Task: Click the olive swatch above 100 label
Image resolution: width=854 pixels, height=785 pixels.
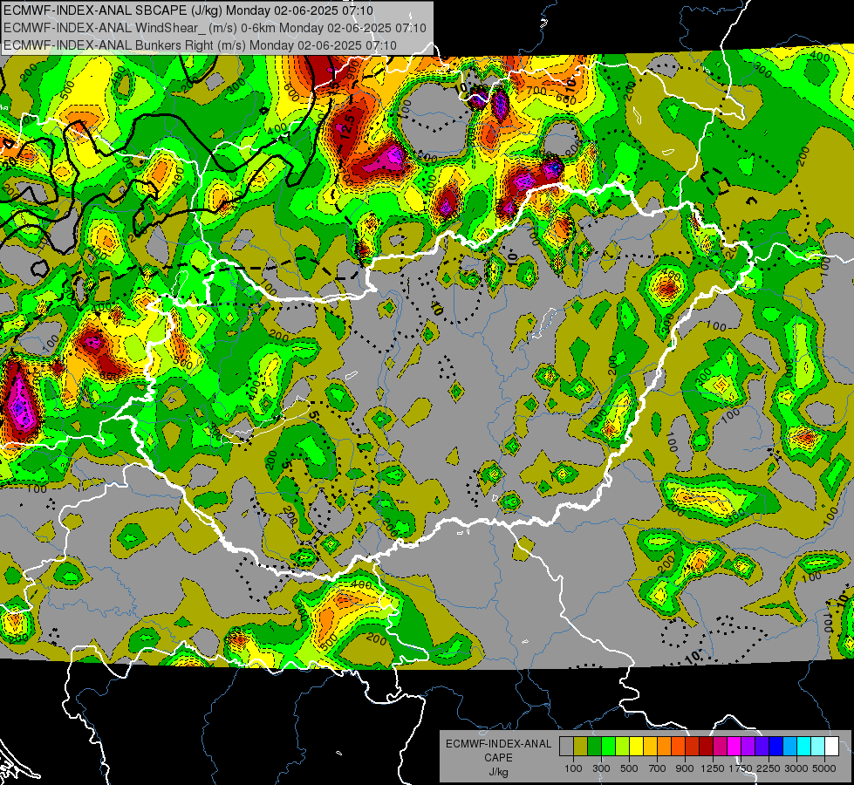Action: pos(581,747)
